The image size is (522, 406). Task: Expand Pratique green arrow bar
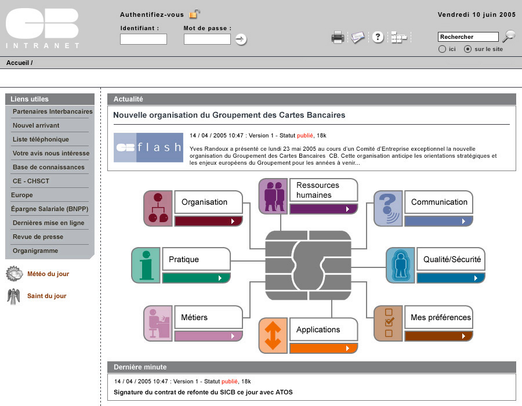coord(197,278)
